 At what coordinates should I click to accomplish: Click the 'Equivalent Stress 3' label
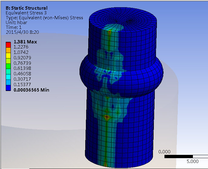click(26, 13)
